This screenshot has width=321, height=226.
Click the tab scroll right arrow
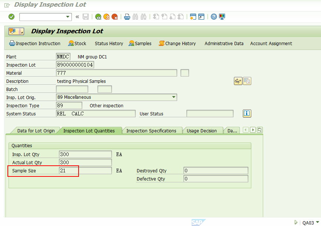[253, 130]
